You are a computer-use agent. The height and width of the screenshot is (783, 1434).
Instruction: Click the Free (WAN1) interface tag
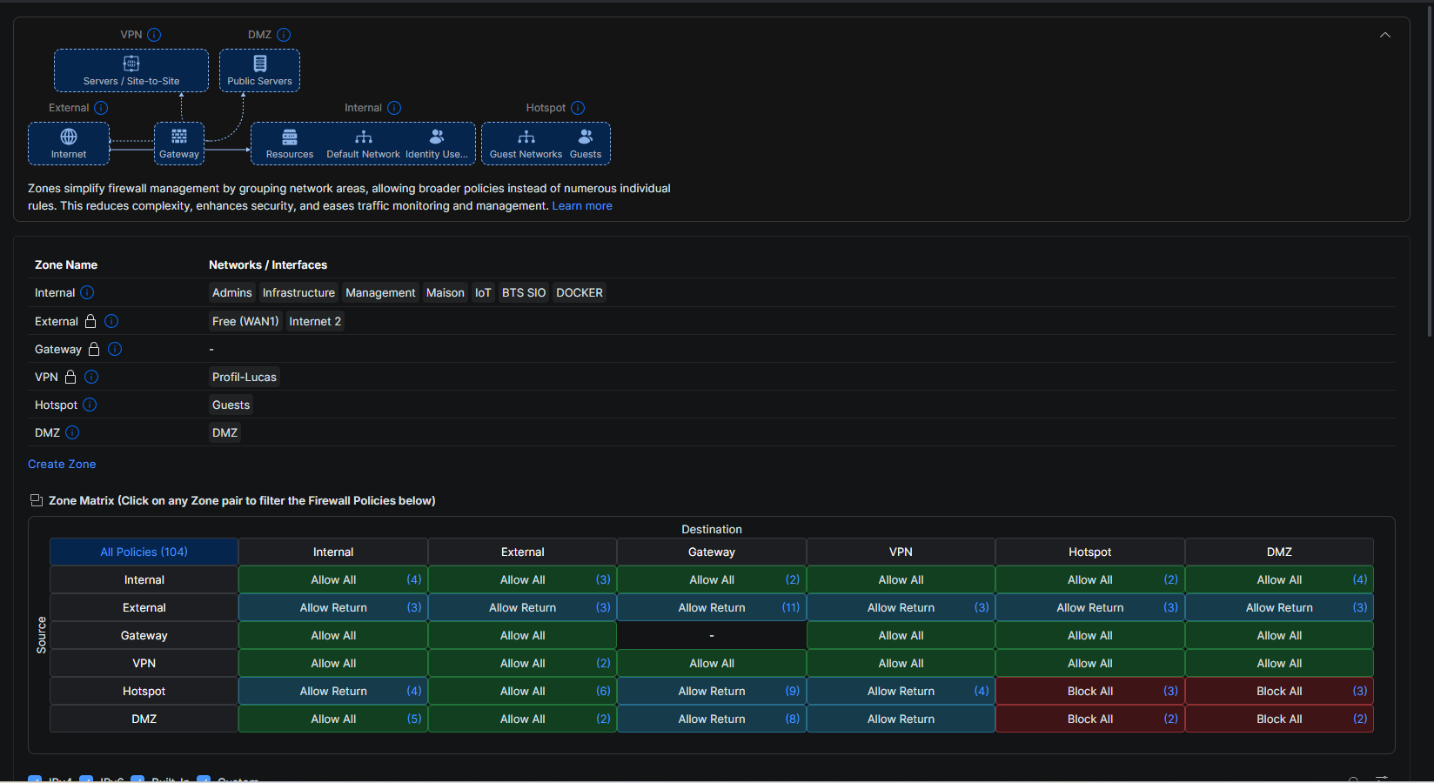coord(245,321)
